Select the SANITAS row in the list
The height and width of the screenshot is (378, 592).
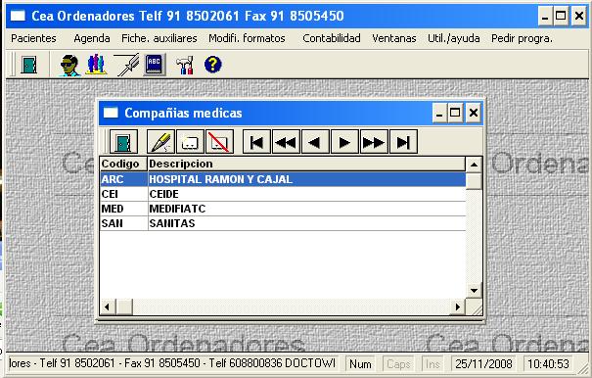[x=283, y=223]
